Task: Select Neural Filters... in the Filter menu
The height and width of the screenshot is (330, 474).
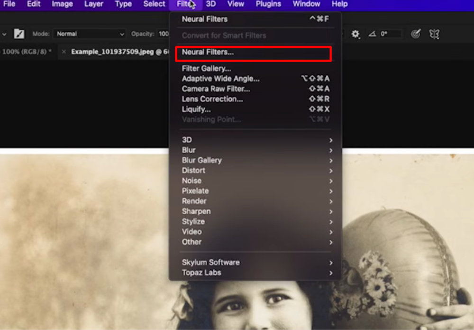Action: [x=208, y=52]
